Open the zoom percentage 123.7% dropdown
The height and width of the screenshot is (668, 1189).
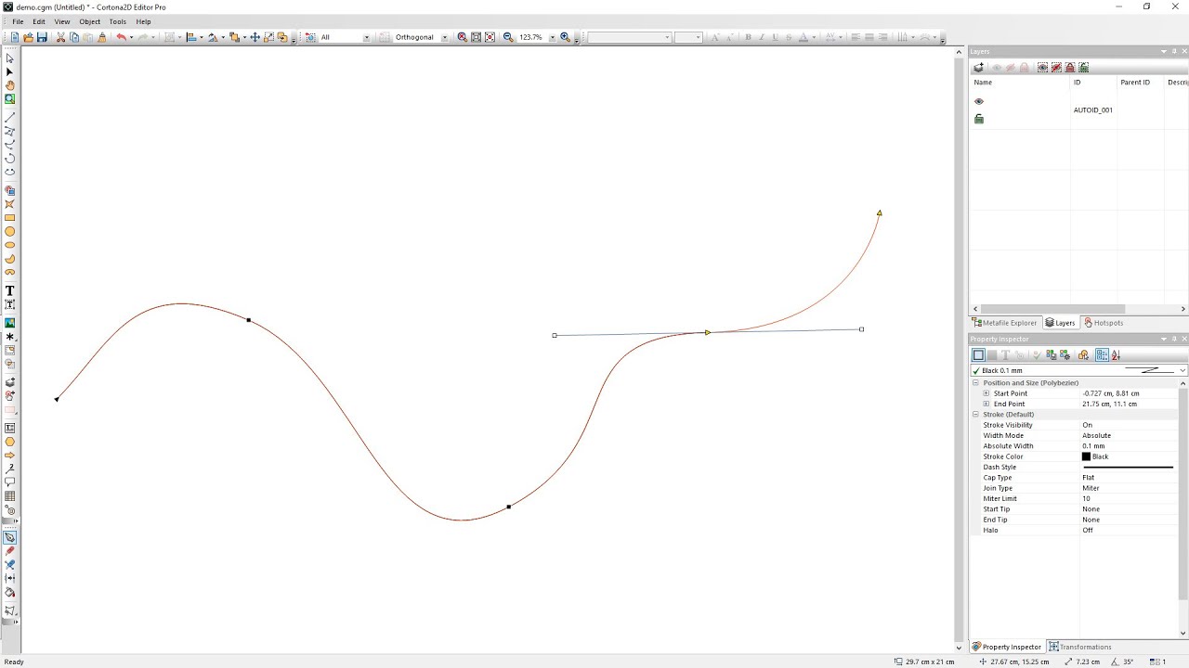point(552,37)
